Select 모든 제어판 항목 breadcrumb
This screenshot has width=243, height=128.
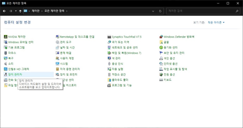[x=55, y=11]
